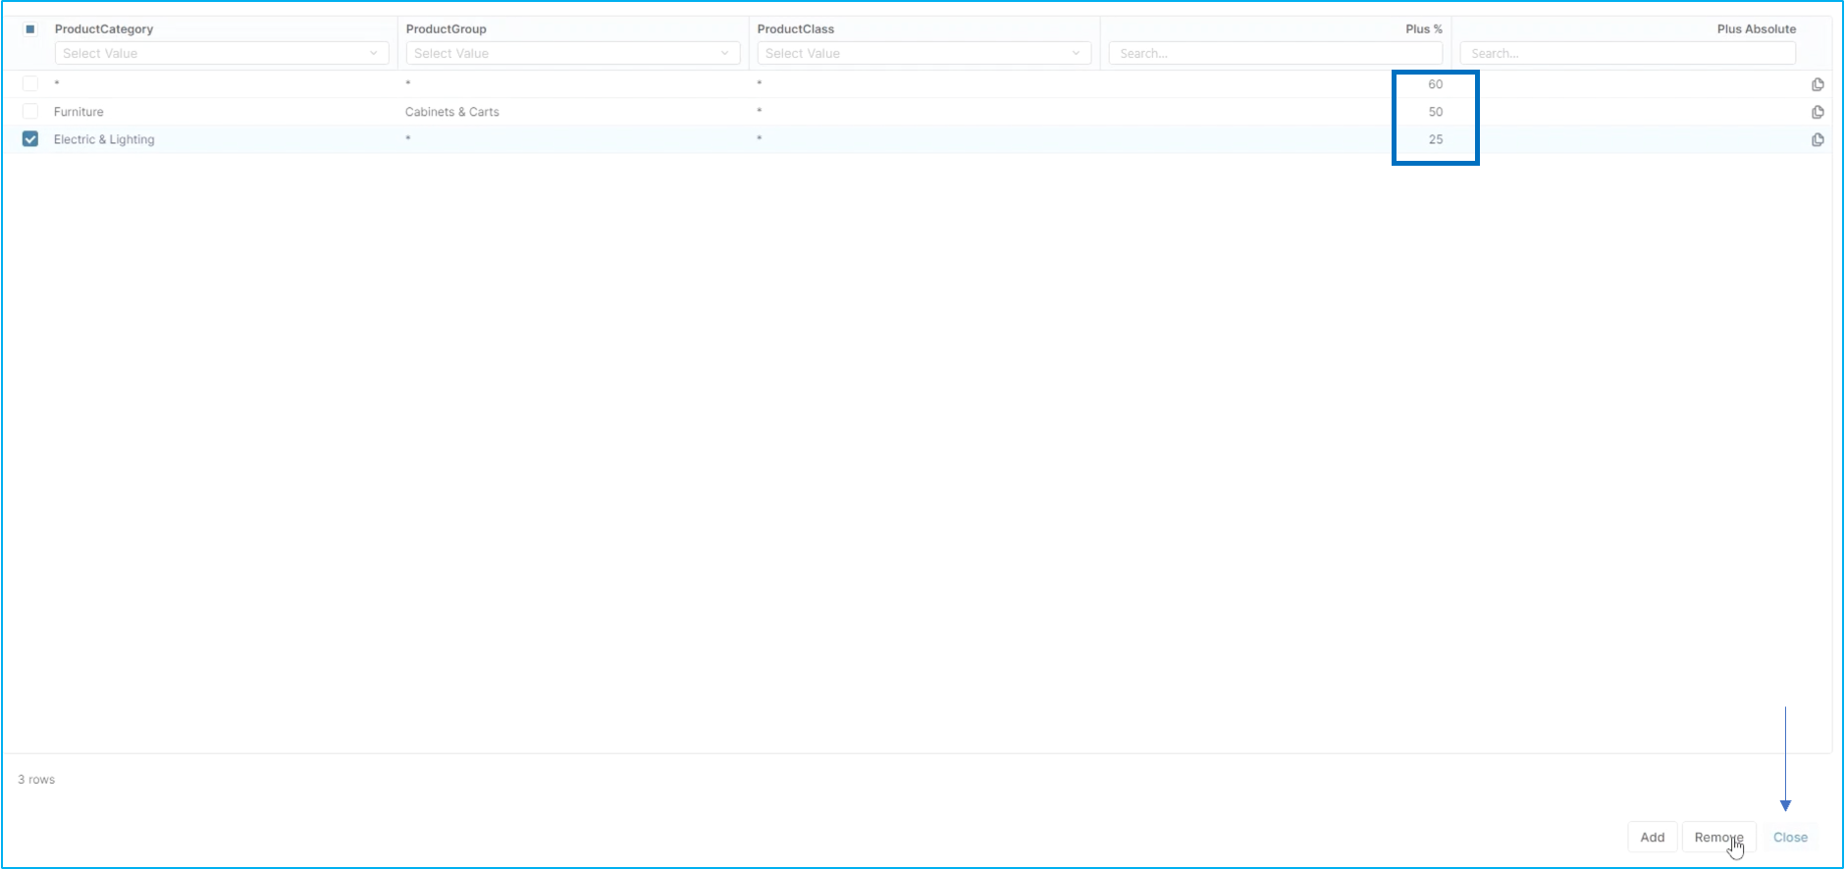1845x869 pixels.
Task: Check the box for the wildcard row
Action: coord(30,84)
